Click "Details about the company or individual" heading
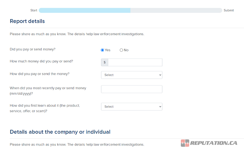 pos(60,132)
